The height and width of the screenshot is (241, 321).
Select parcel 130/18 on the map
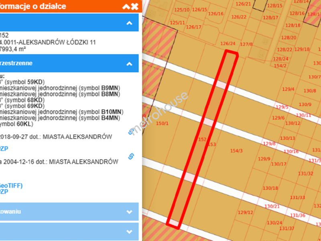[270, 188]
